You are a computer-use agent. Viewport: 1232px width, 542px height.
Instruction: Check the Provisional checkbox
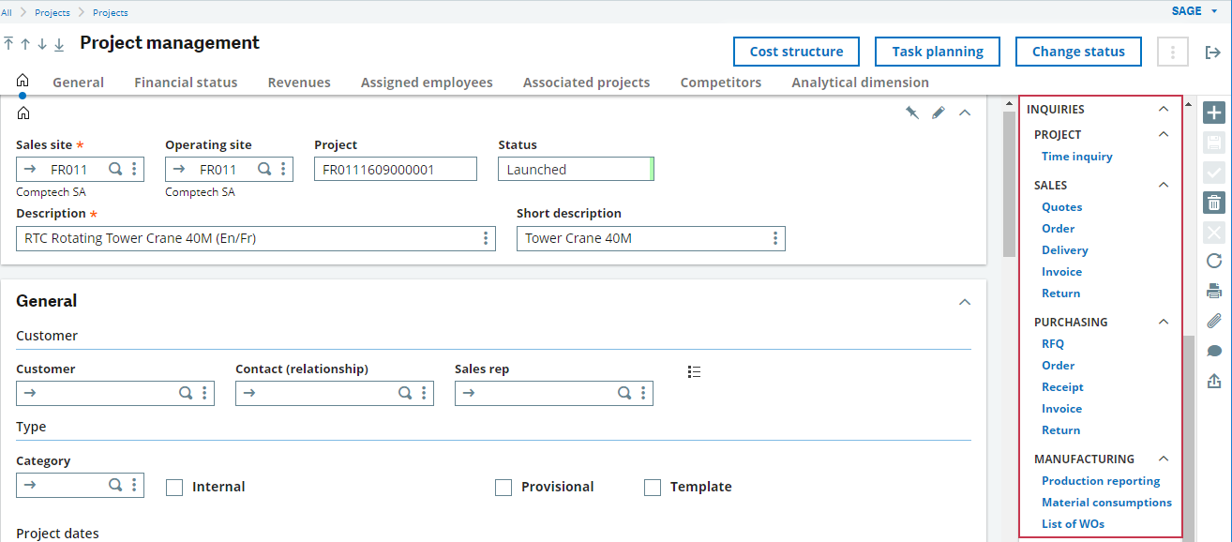(503, 488)
